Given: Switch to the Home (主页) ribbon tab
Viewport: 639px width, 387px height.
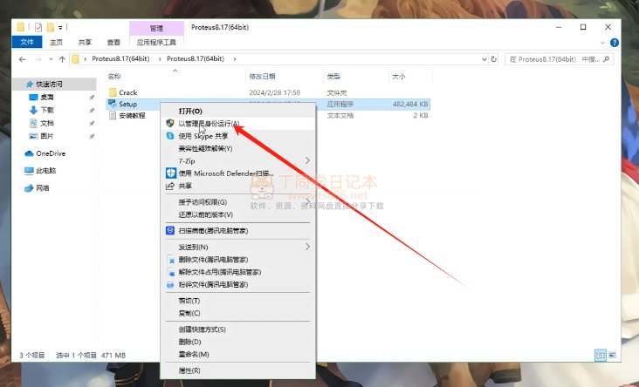Looking at the screenshot, I should click(56, 43).
